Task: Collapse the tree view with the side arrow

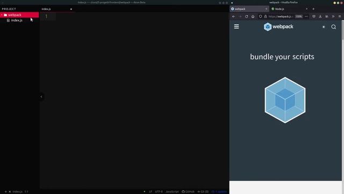Action: (41, 96)
